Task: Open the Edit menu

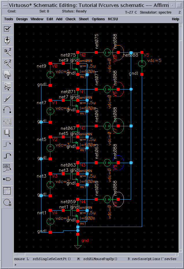Action: 50,19
